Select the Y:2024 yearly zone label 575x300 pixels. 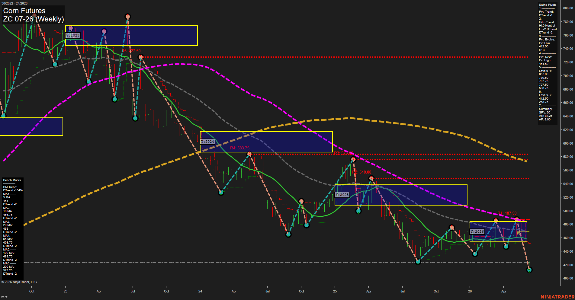point(207,142)
